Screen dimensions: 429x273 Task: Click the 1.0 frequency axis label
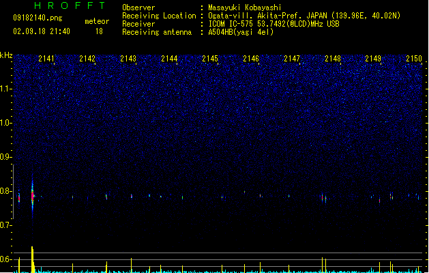6,123
